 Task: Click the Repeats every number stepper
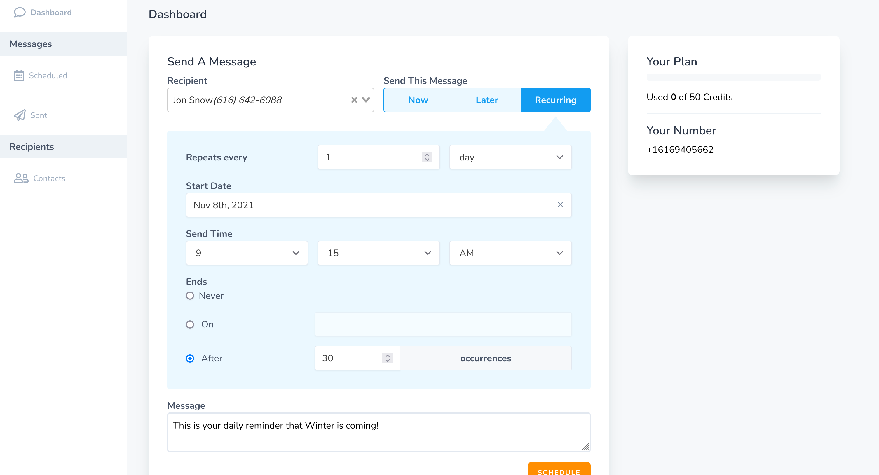(x=427, y=157)
